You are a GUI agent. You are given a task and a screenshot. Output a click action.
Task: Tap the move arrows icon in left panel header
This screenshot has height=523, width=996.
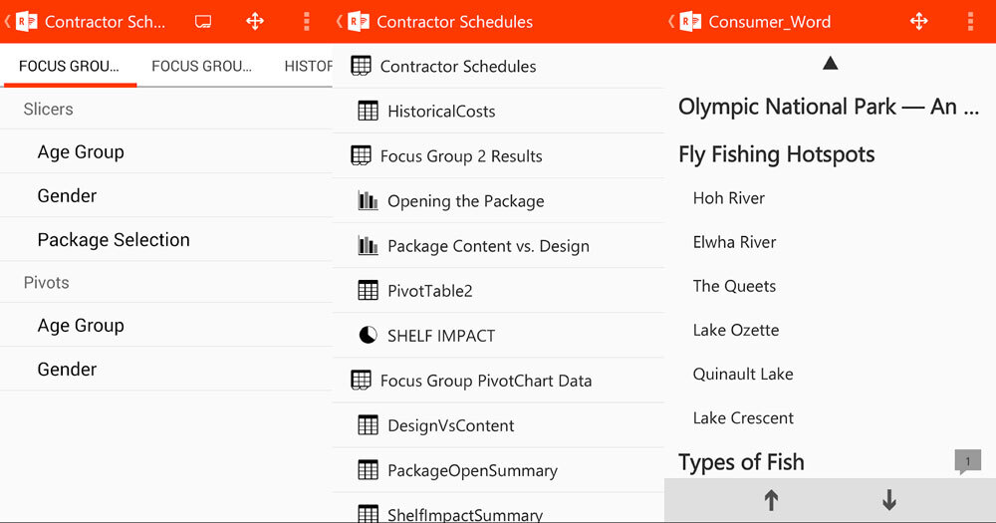point(255,21)
